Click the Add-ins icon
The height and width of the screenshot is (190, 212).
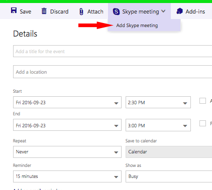[179, 11]
